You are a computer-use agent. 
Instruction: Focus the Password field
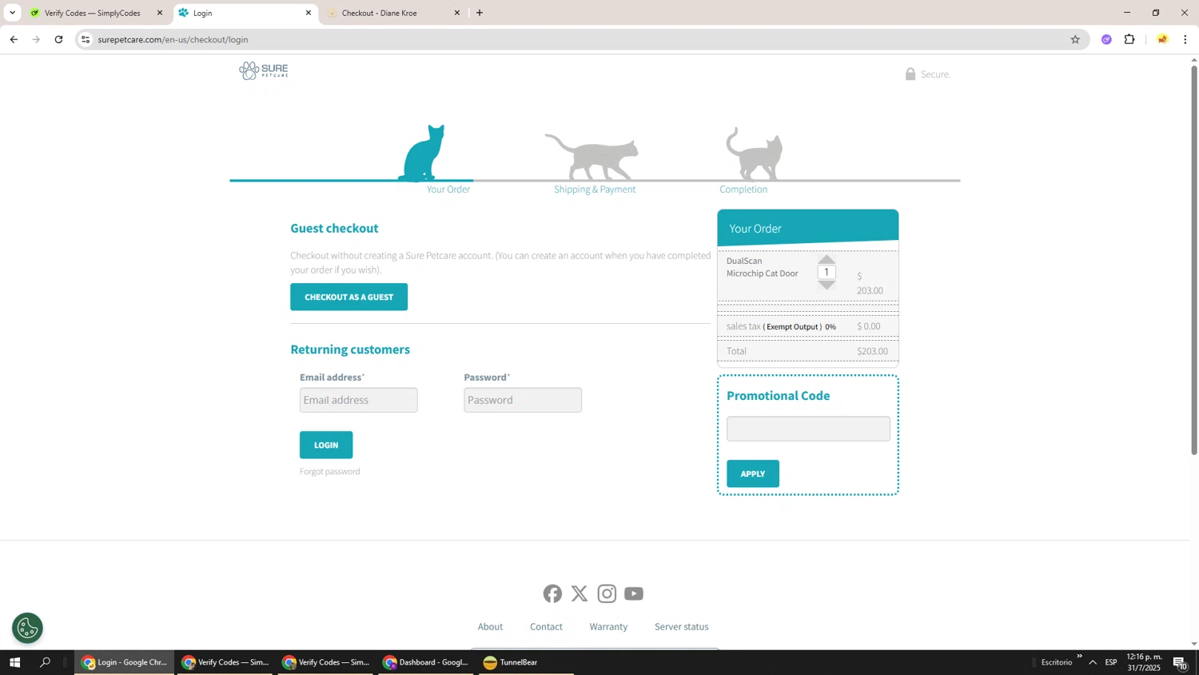pyautogui.click(x=523, y=400)
